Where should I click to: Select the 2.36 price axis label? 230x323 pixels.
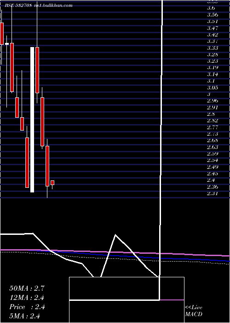coord(213,187)
